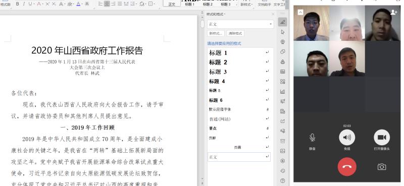Choose the selection arrow sidebar tool
Viewport: 404px width, 186px height.
(x=283, y=32)
